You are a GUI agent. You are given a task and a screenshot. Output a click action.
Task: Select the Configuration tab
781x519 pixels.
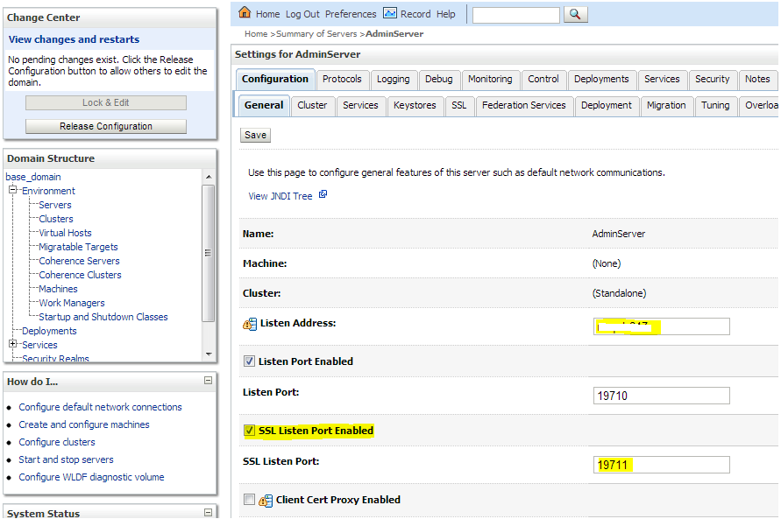point(275,79)
